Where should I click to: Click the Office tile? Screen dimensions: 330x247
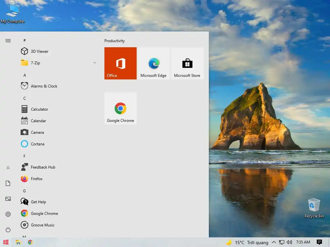[121, 63]
